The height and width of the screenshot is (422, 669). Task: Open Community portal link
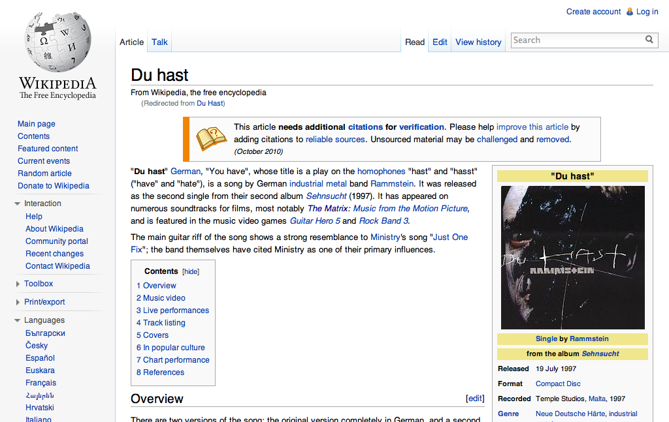coord(57,241)
